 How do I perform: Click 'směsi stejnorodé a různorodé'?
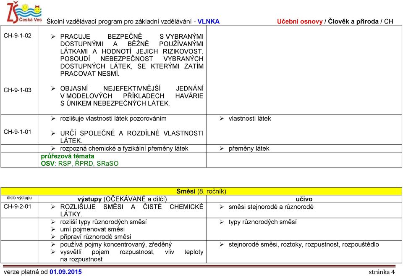click(x=271, y=207)
